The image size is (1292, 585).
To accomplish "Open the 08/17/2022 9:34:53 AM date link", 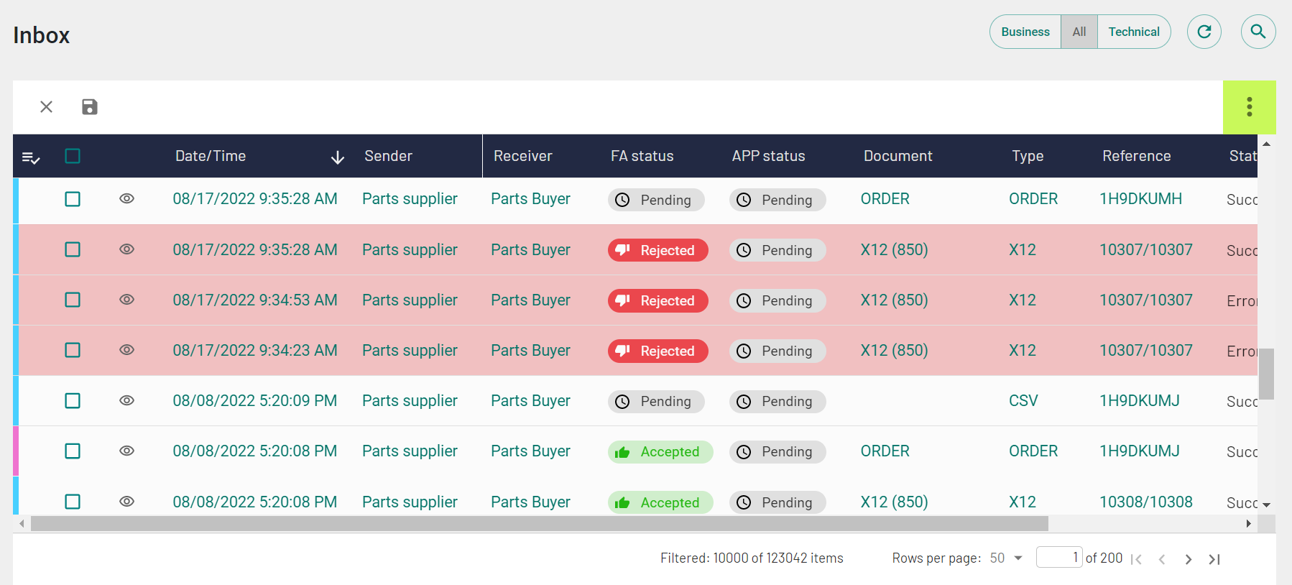I will 255,300.
